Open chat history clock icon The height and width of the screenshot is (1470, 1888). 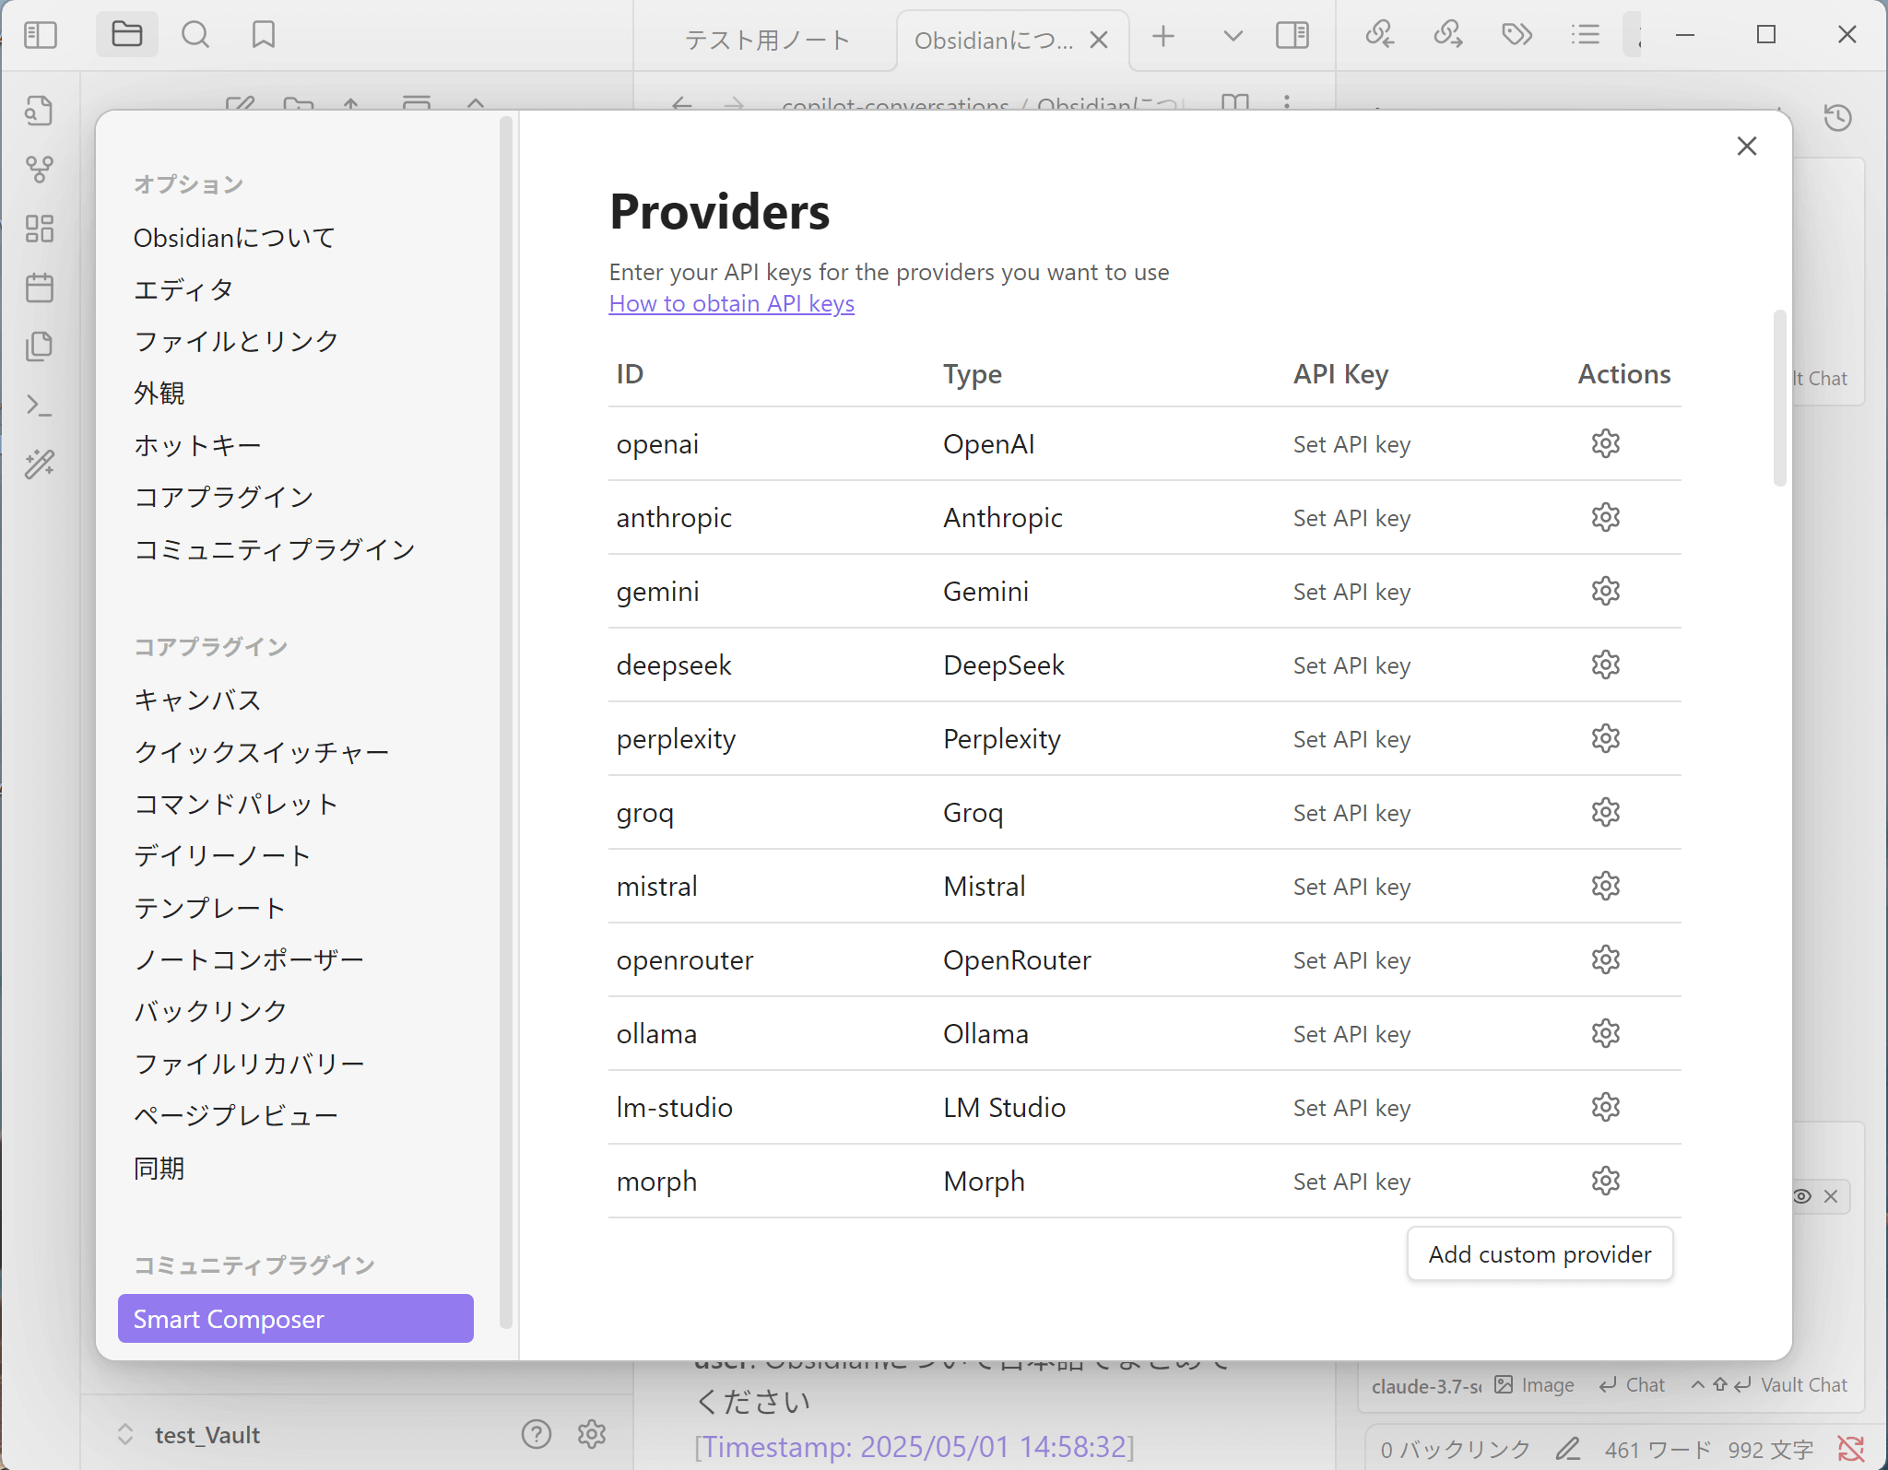1837,118
